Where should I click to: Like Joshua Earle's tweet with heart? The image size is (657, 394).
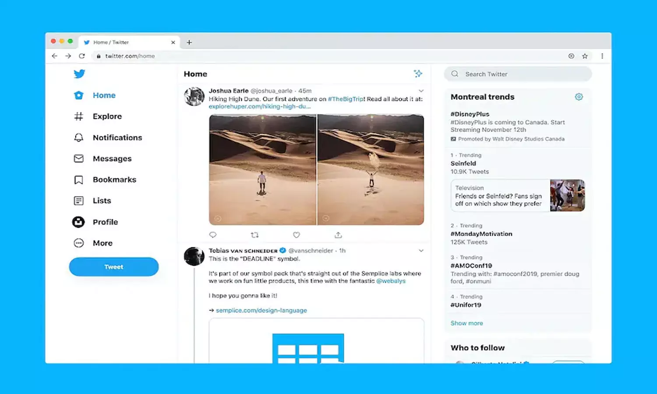pos(297,235)
